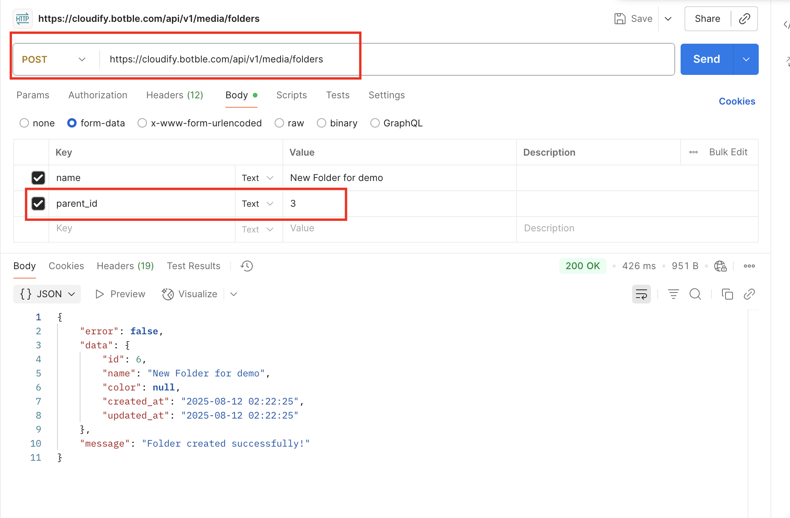790x518 pixels.
Task: Switch to Test Results tab
Action: click(x=193, y=266)
